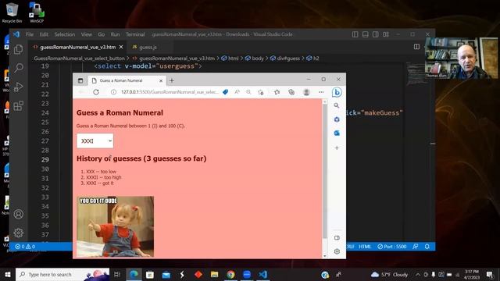500x281 pixels.
Task: Click the div#guess breadcrumb segment
Action: 284,59
